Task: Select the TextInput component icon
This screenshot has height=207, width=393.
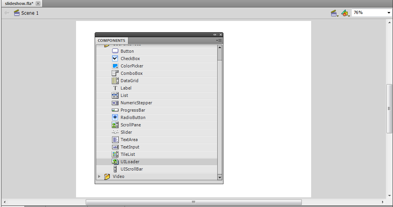Action: (x=115, y=147)
